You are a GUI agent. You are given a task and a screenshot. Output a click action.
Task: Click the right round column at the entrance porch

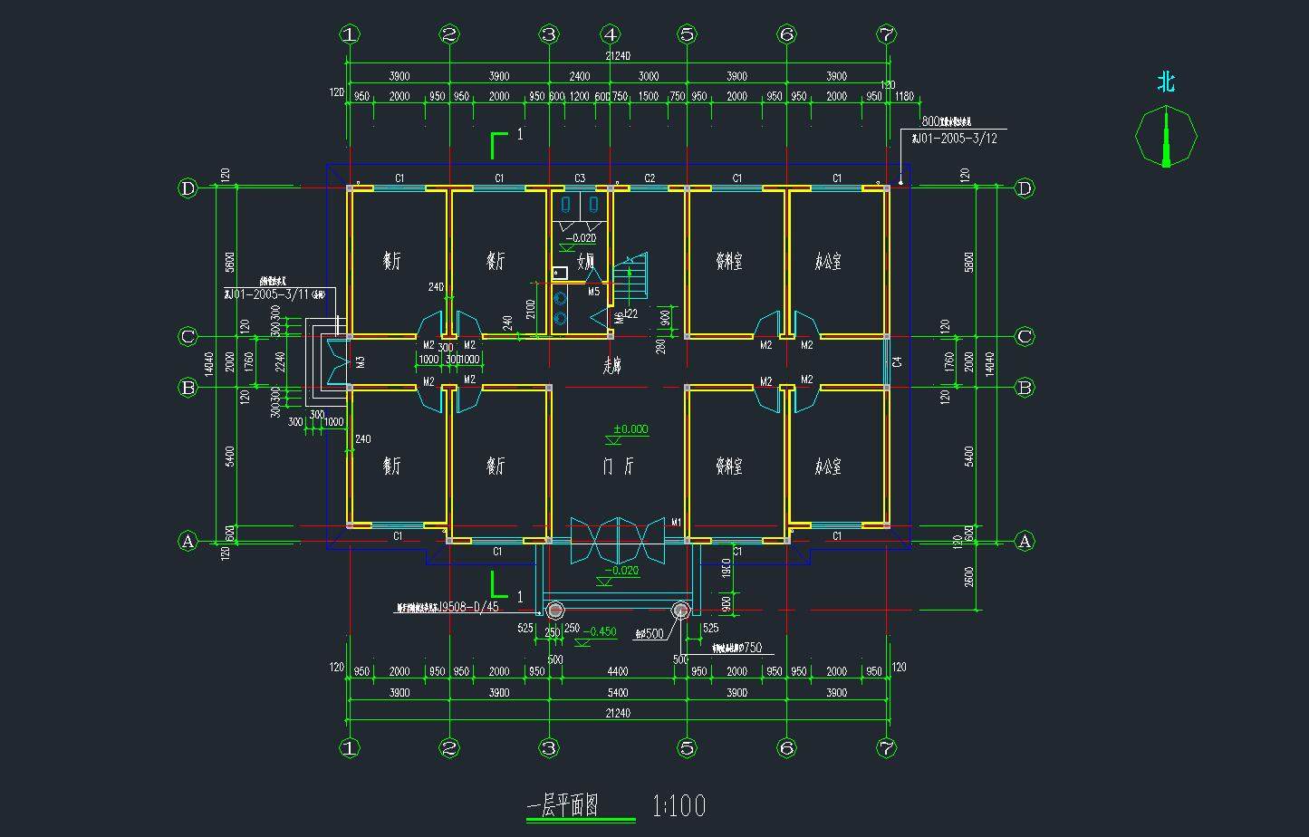(x=679, y=610)
